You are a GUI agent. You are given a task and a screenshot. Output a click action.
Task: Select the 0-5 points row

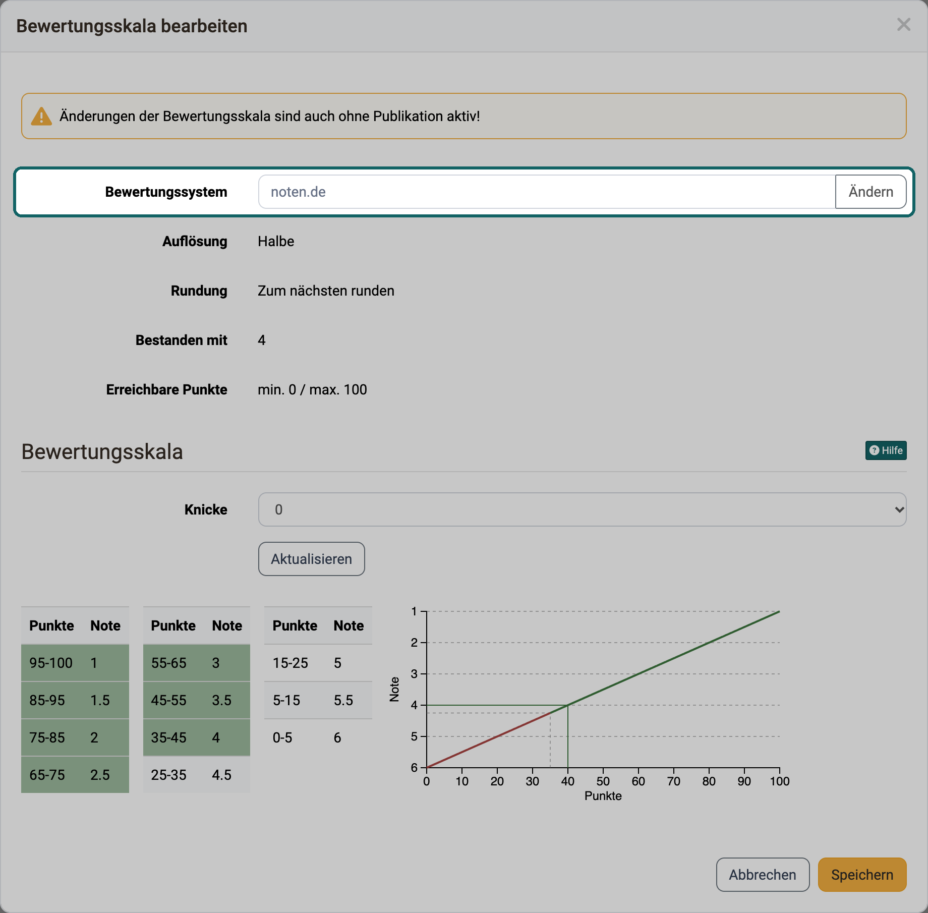coord(318,737)
